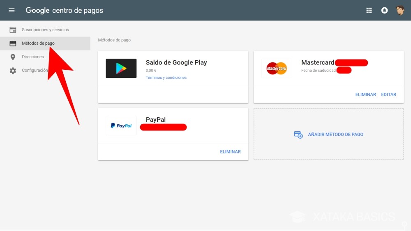Open the notifications bell
The width and height of the screenshot is (411, 231).
(x=385, y=10)
